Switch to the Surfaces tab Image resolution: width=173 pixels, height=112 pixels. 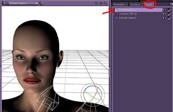click(x=135, y=4)
